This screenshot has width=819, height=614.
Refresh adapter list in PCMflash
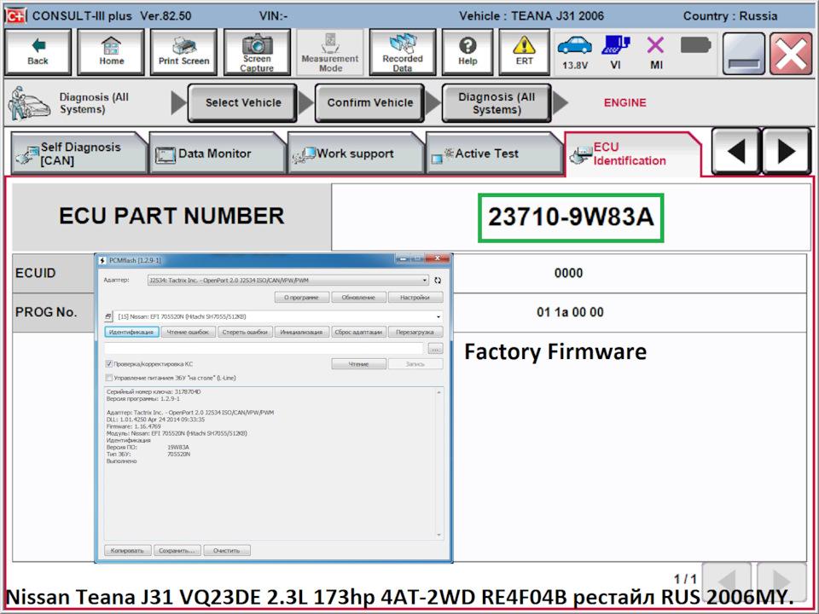pyautogui.click(x=438, y=280)
